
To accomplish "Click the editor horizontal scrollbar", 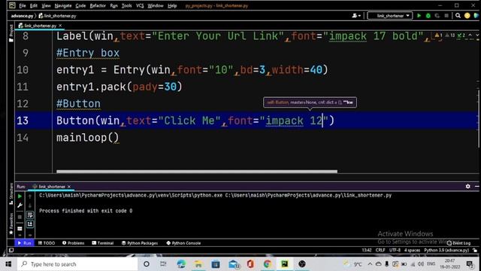I will click(197, 172).
